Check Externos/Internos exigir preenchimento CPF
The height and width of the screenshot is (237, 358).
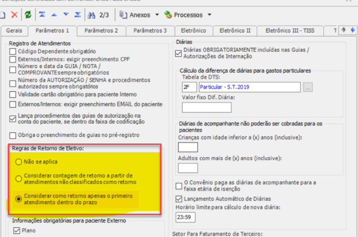13,59
